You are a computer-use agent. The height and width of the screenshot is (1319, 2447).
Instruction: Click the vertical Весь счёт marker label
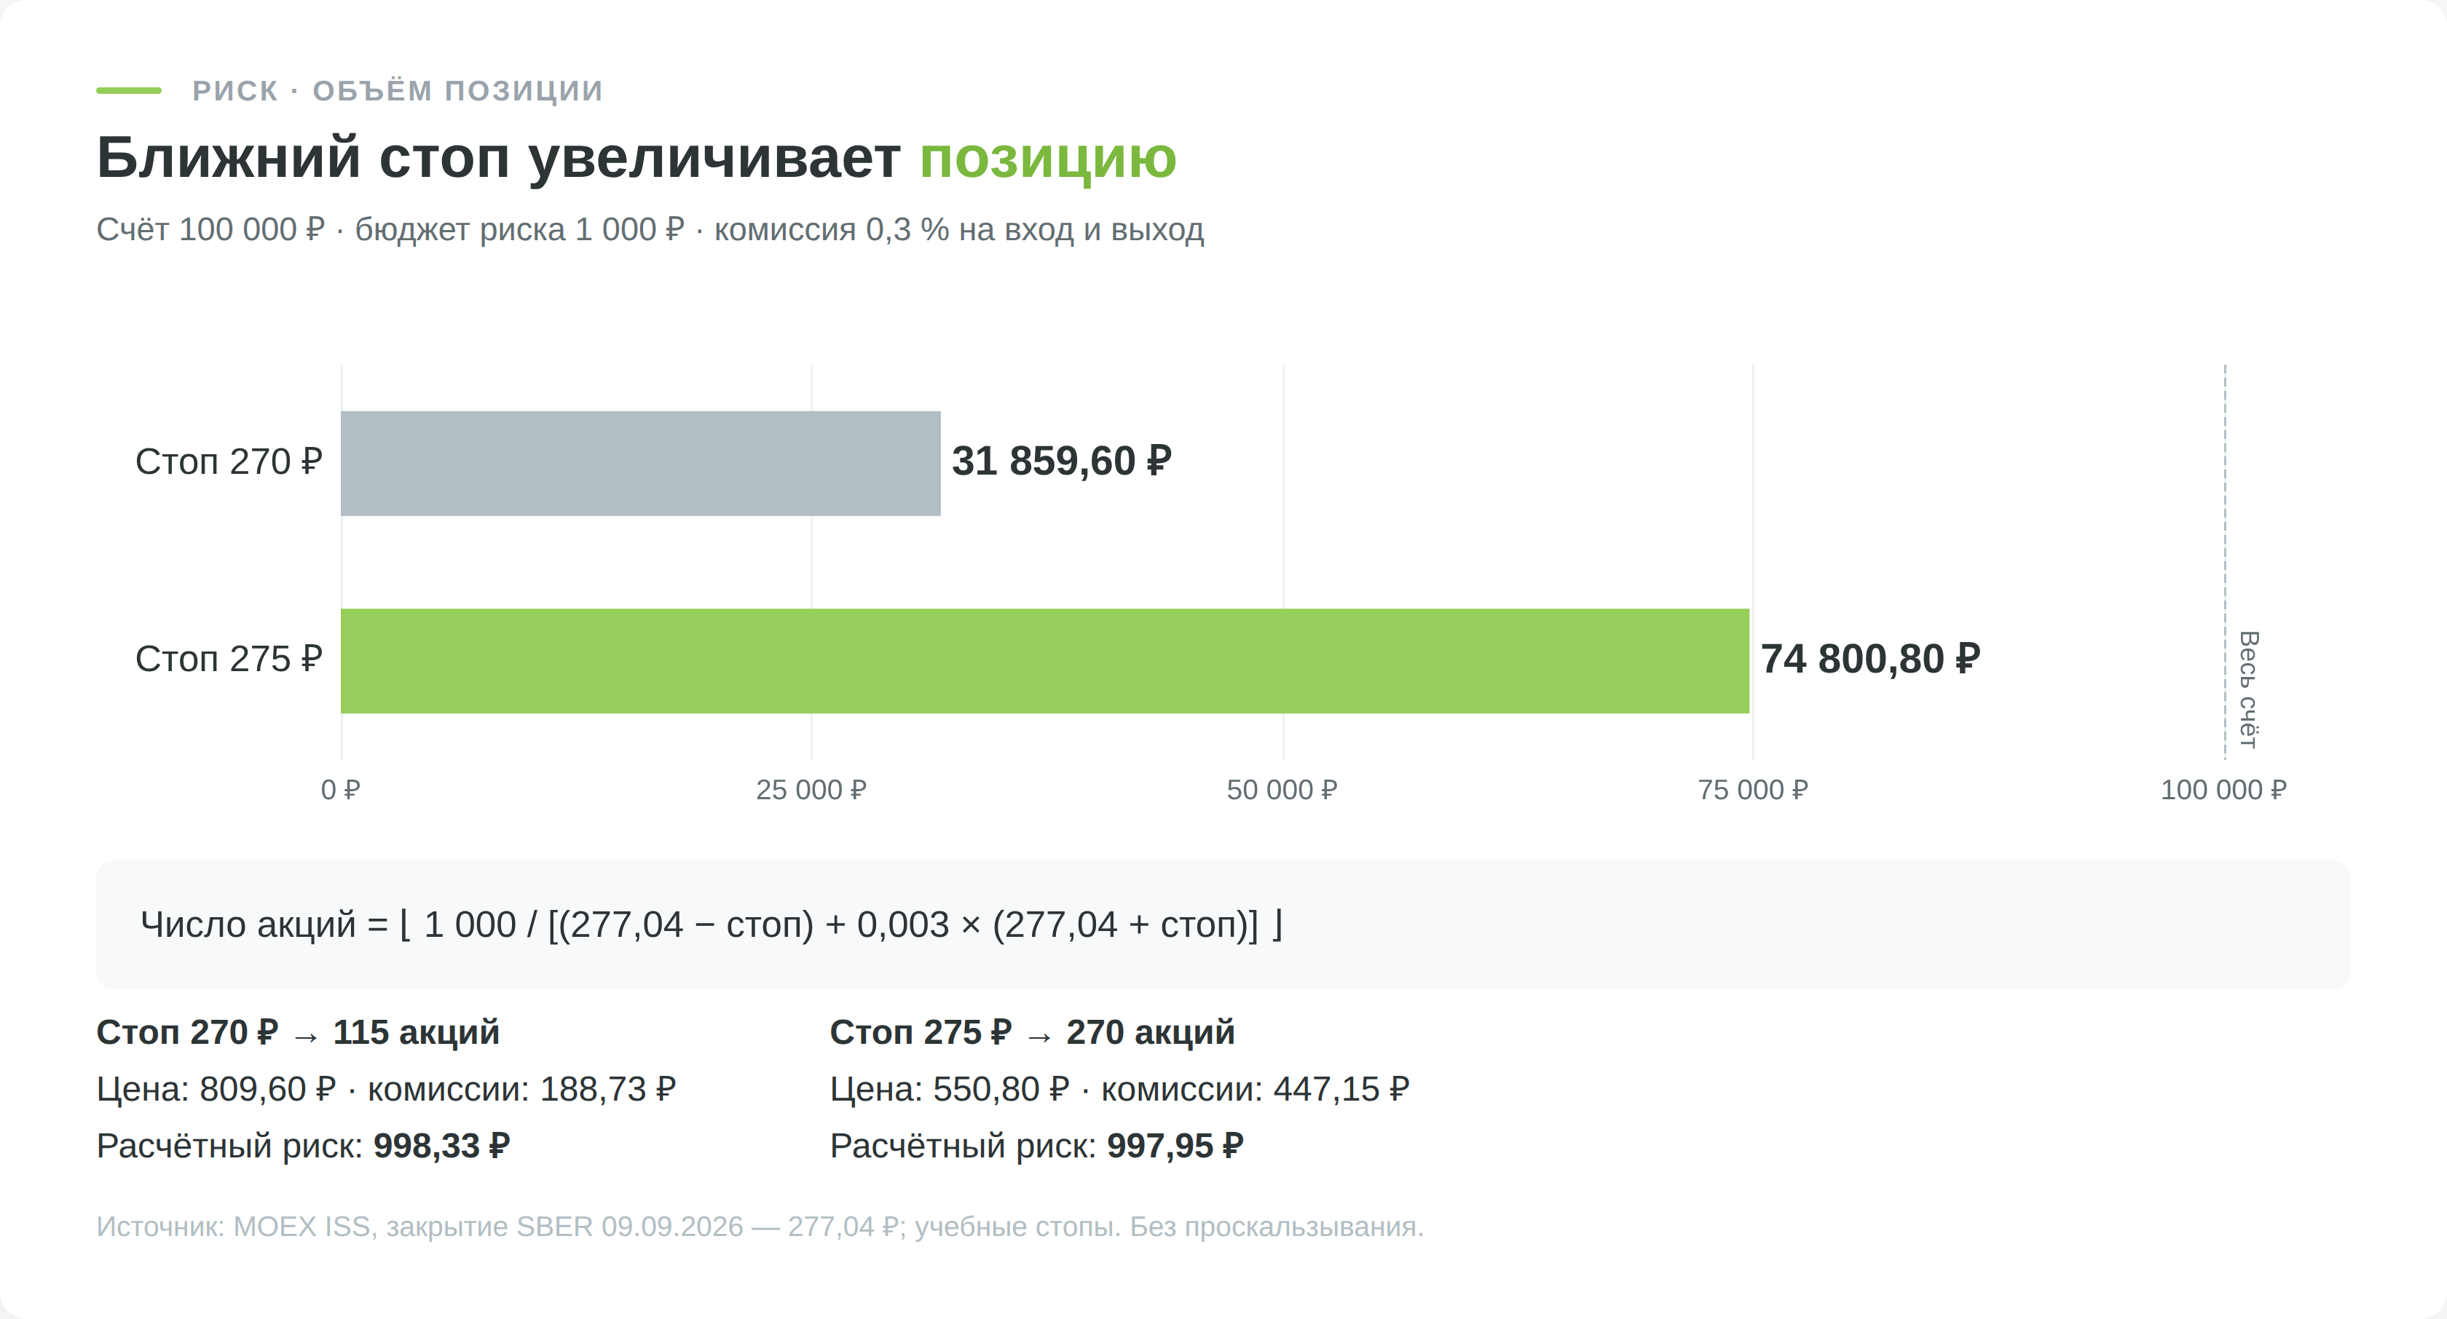(x=2247, y=689)
